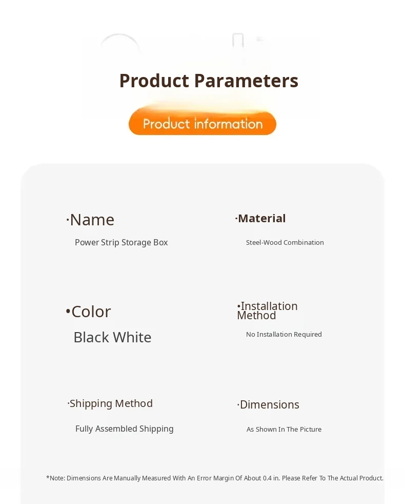Select the Dimensions label
Viewport: 405px width, 504px height.
[269, 404]
